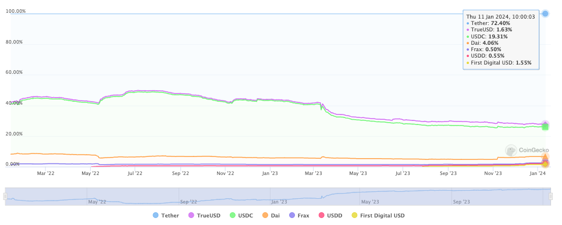Click the 100.00% y-axis label

tap(16, 11)
